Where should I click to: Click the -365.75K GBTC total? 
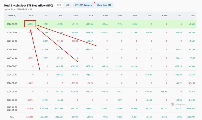30,117
